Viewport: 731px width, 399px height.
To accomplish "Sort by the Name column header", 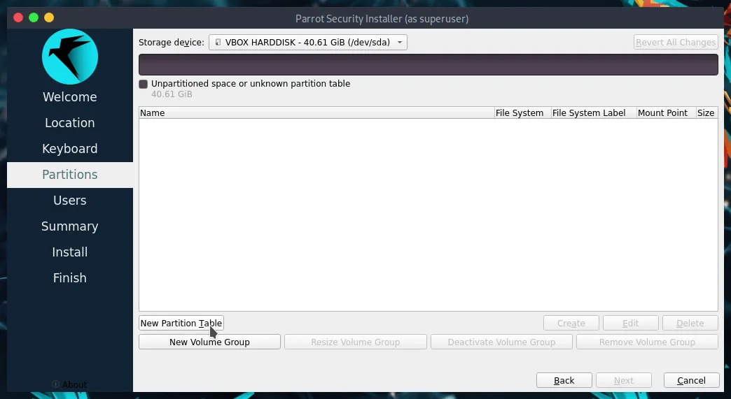I will click(316, 113).
